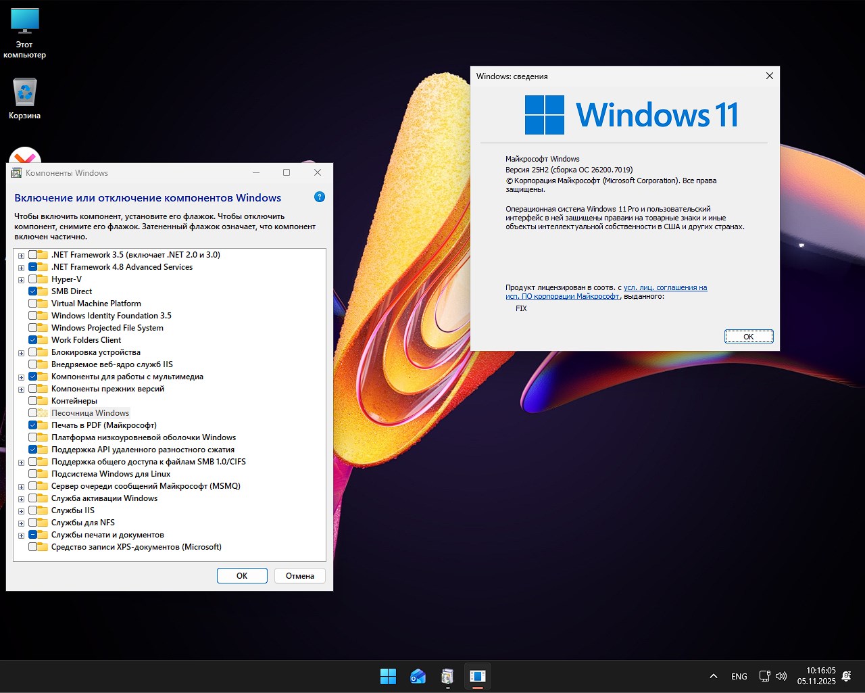Close the Windows: сведения dialog
This screenshot has width=865, height=693.
pyautogui.click(x=769, y=76)
